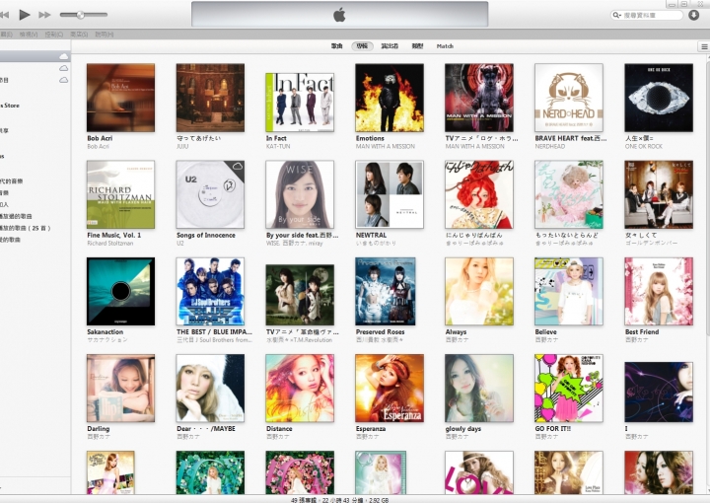Open the Richard Stoltzman Fine Music cover
This screenshot has width=710, height=503.
pyautogui.click(x=120, y=194)
